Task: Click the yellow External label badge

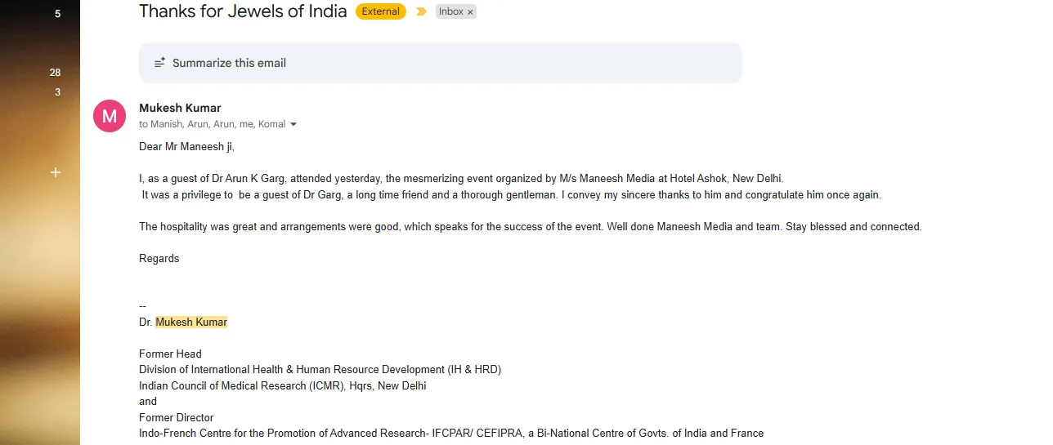Action: 380,11
